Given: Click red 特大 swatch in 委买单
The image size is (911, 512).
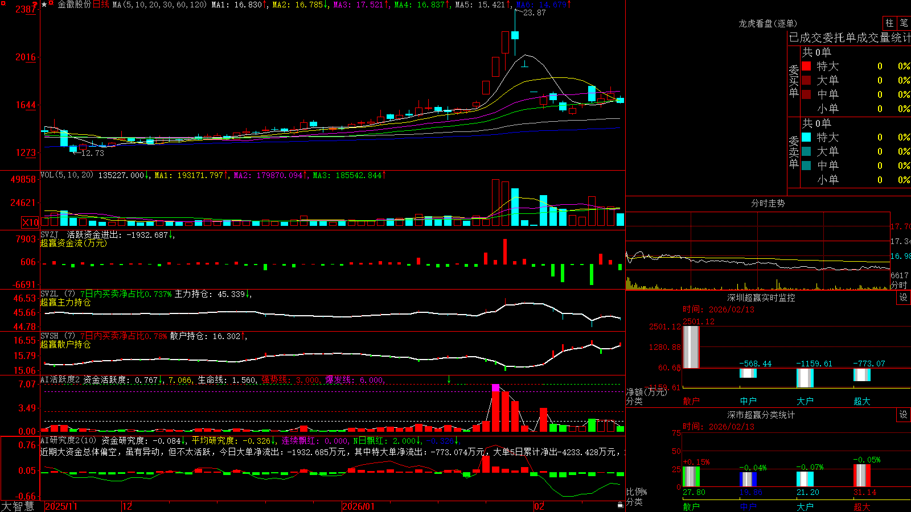Looking at the screenshot, I should tap(806, 66).
